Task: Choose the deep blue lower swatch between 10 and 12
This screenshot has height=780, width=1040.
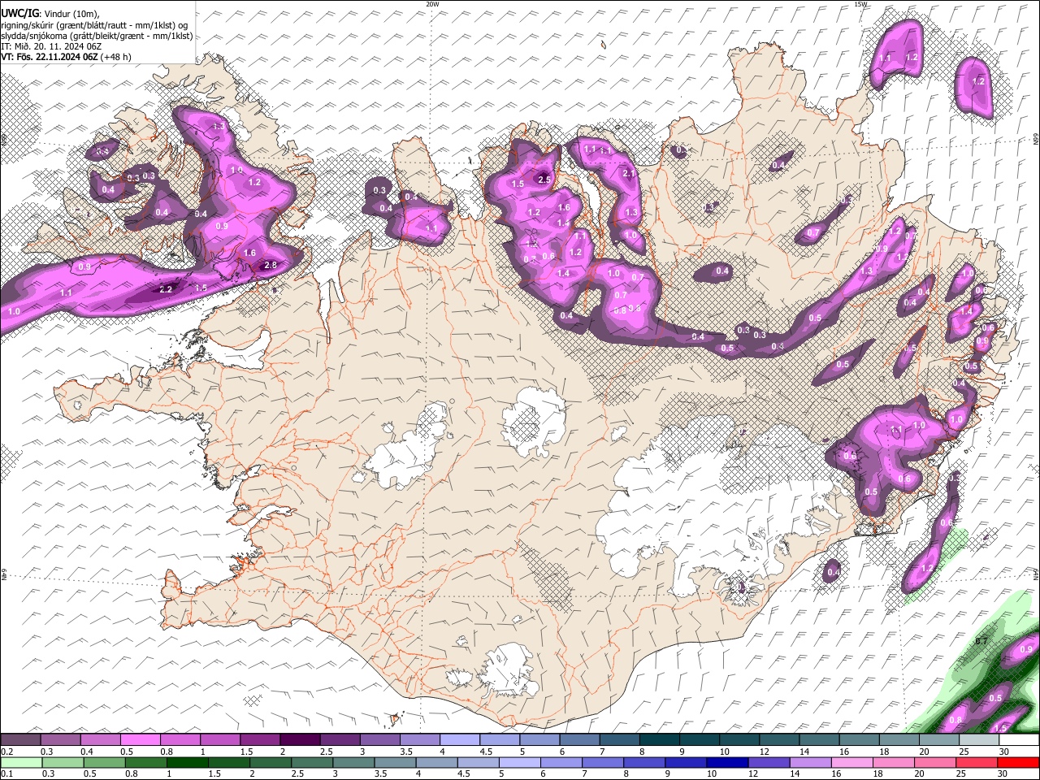Action: pos(728,763)
